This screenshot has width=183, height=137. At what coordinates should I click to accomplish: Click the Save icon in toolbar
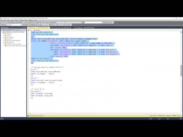(x=11, y=22)
